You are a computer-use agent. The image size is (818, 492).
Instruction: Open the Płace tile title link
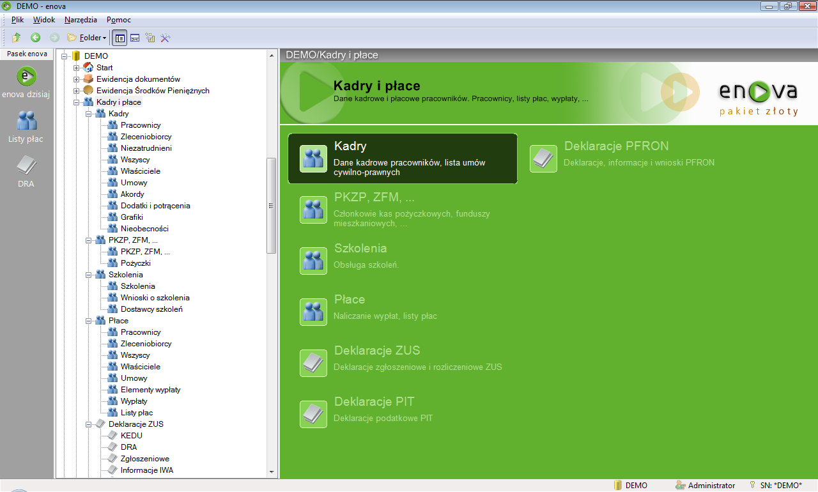point(350,300)
